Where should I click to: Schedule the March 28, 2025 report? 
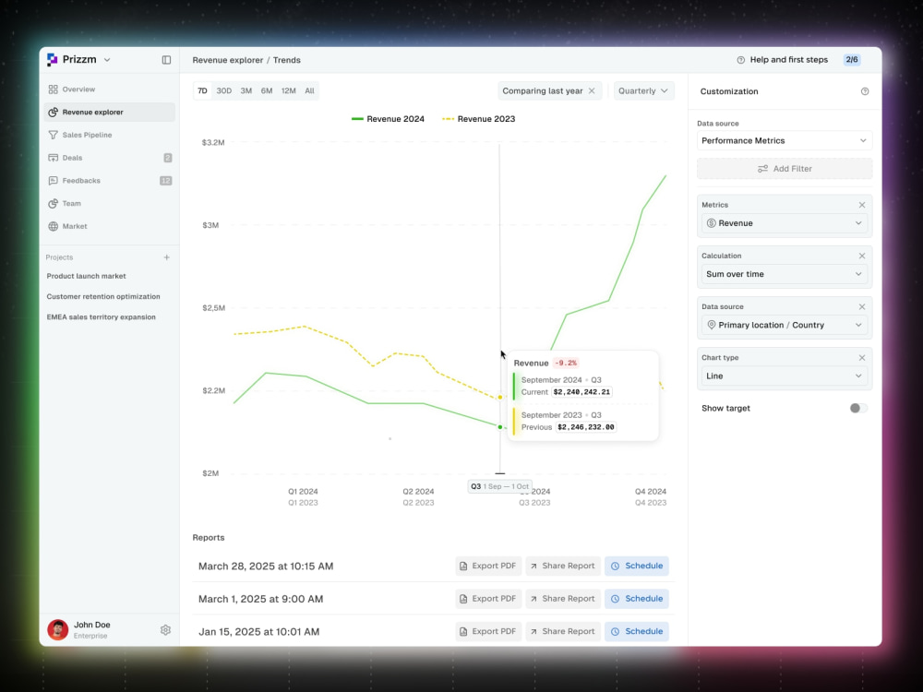[x=637, y=566]
